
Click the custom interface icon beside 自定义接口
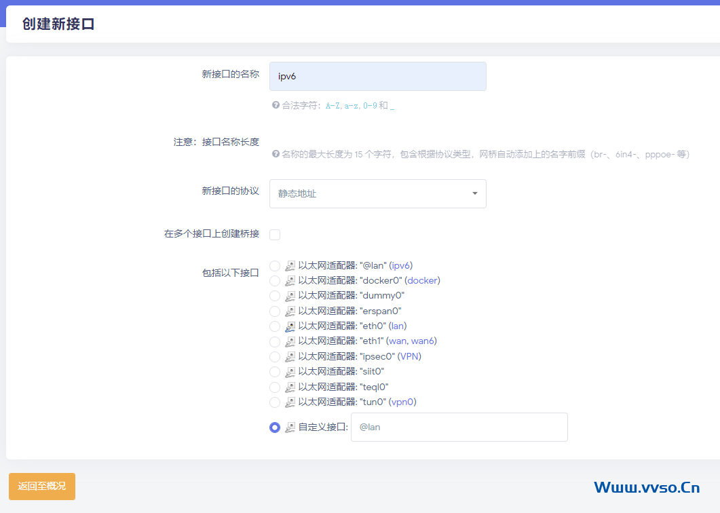coord(290,427)
